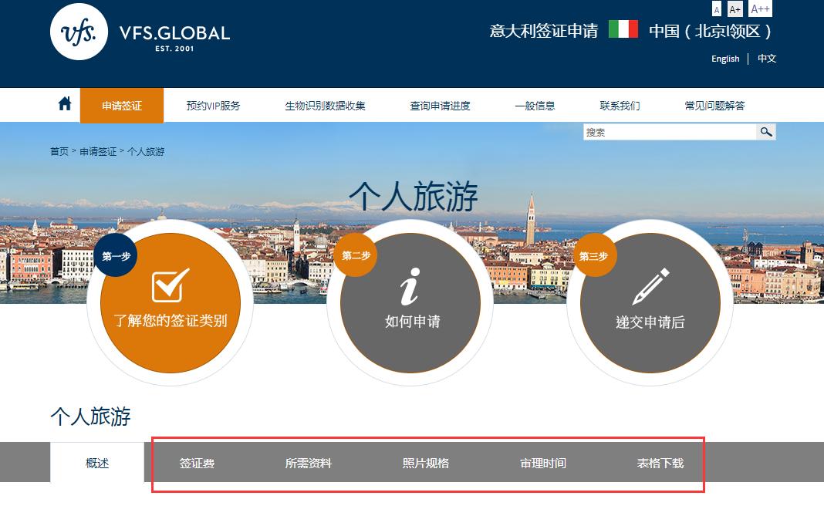This screenshot has height=516, width=824.
Task: Open the 申请签证 navigation menu
Action: click(x=121, y=105)
